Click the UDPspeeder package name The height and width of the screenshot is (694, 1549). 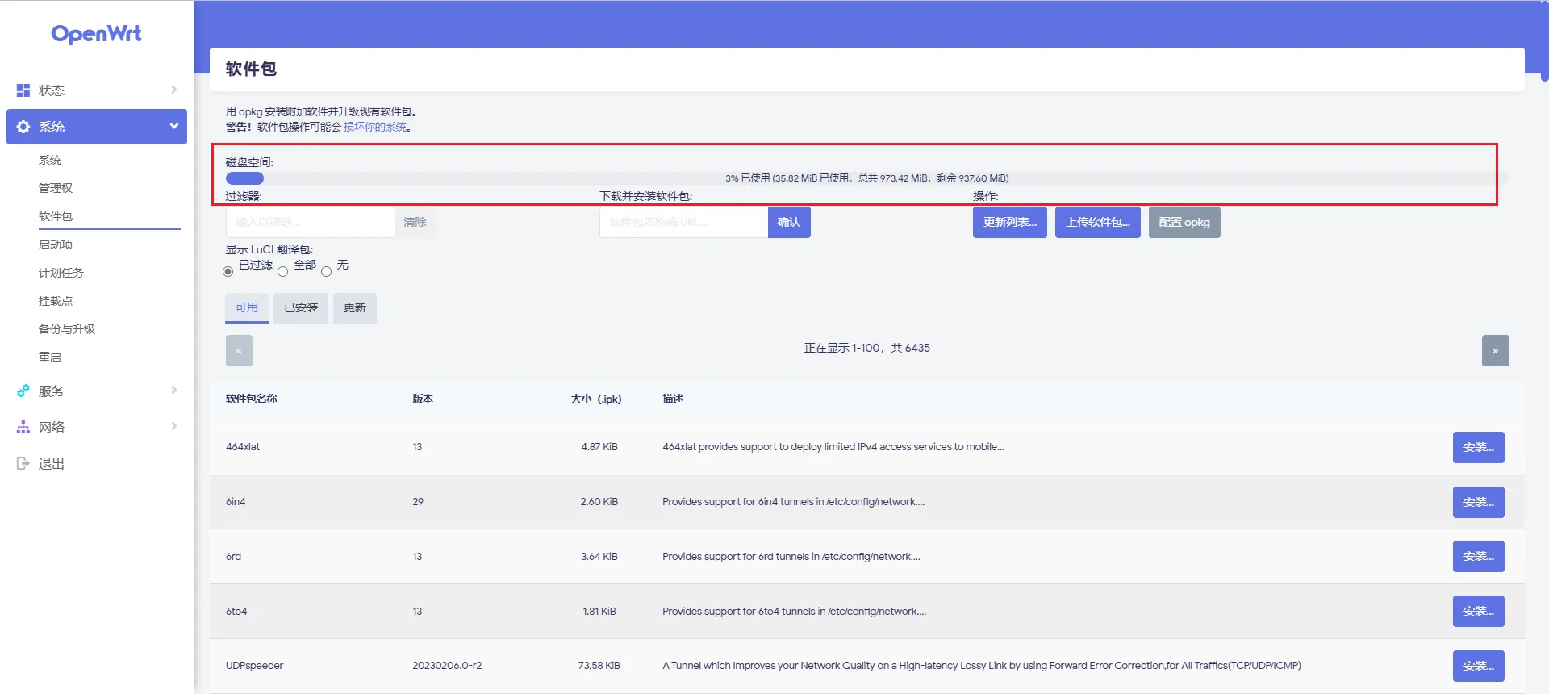(x=255, y=666)
